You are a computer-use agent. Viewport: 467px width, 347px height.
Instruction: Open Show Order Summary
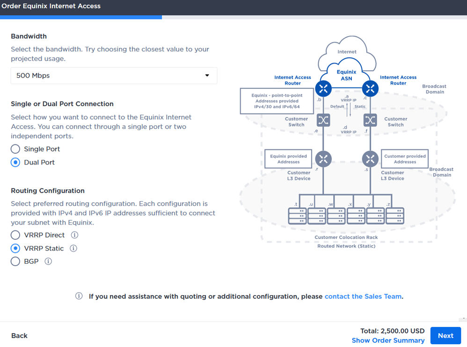tap(388, 340)
